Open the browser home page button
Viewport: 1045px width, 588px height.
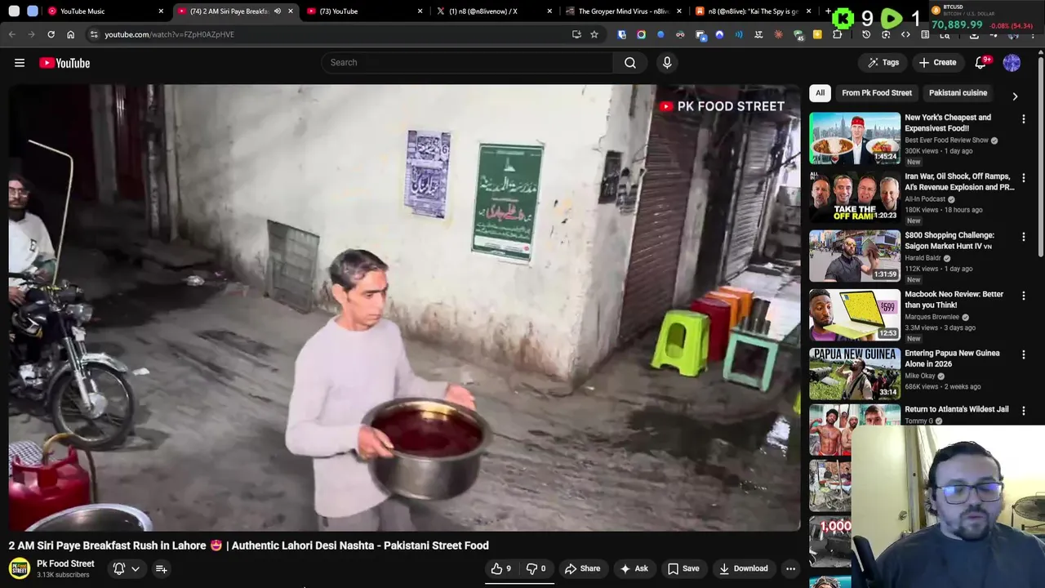pyautogui.click(x=70, y=34)
